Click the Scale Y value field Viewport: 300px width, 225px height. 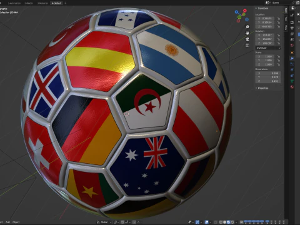(x=265, y=61)
